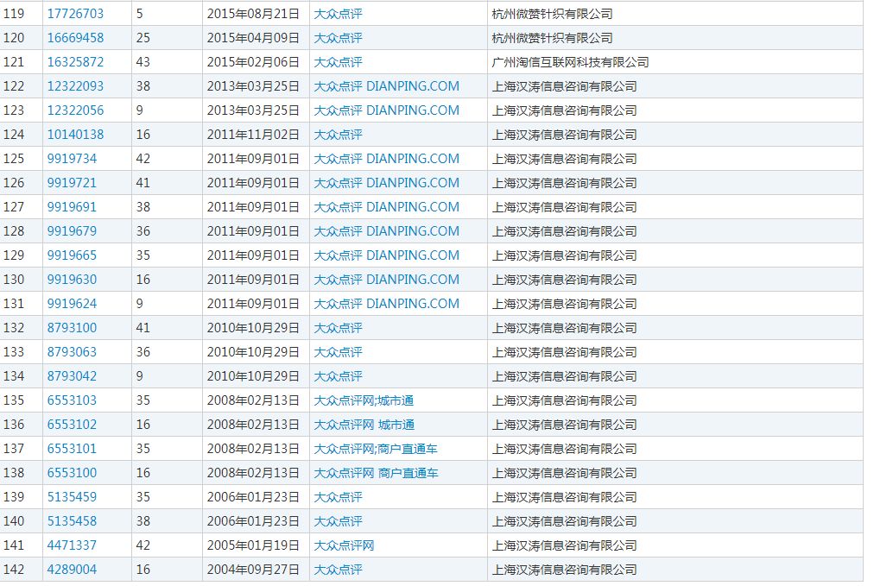Open registration number 10140138 link
Image resolution: width=874 pixels, height=586 pixels.
click(75, 135)
